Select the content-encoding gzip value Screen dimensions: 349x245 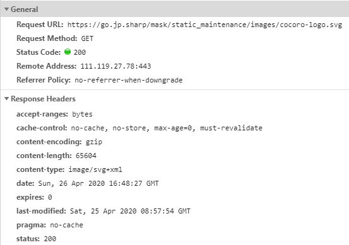coord(94,142)
